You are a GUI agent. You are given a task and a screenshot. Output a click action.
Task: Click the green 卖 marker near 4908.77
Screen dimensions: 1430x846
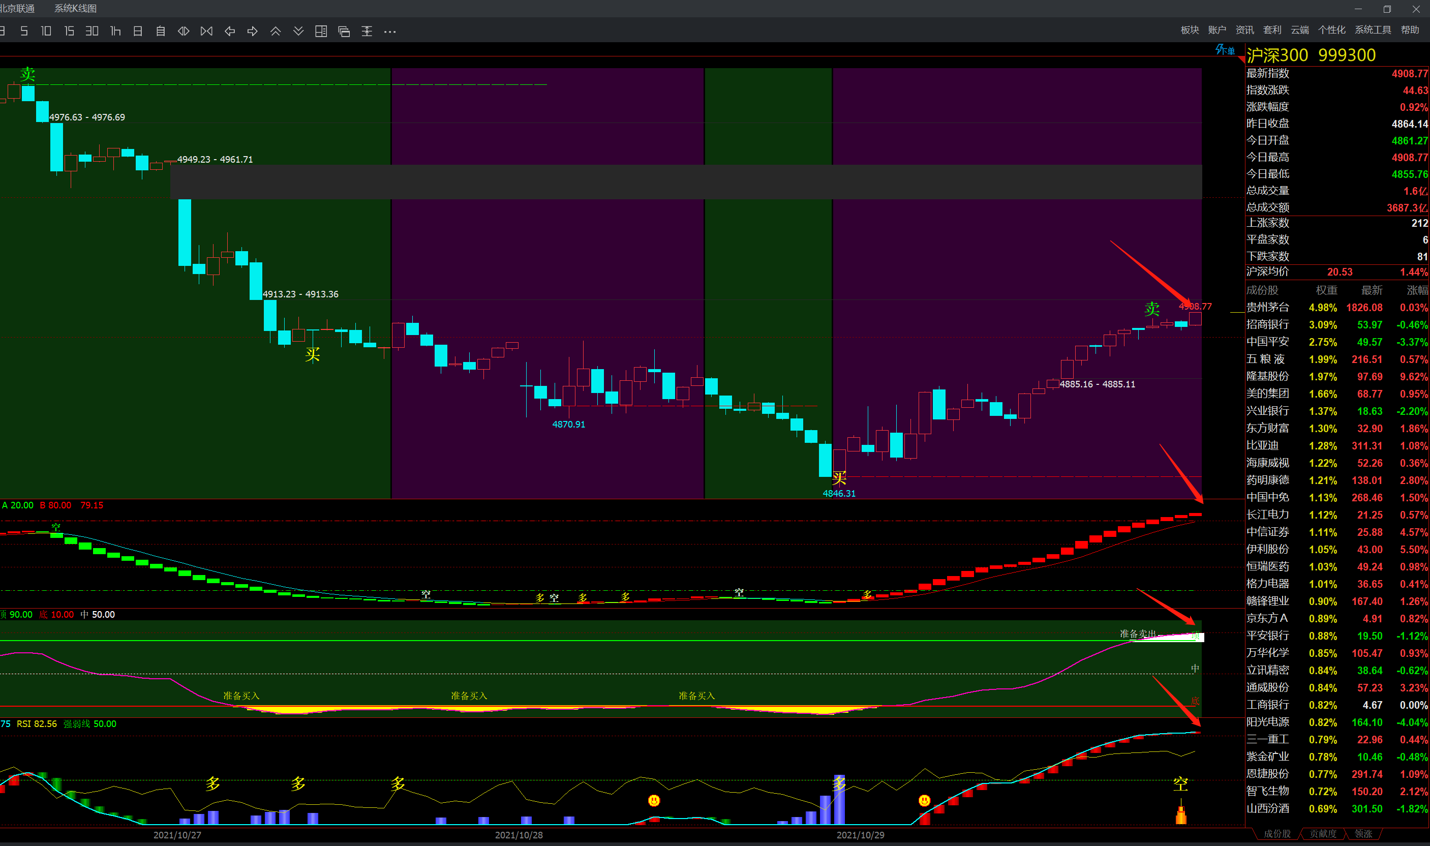click(1152, 309)
